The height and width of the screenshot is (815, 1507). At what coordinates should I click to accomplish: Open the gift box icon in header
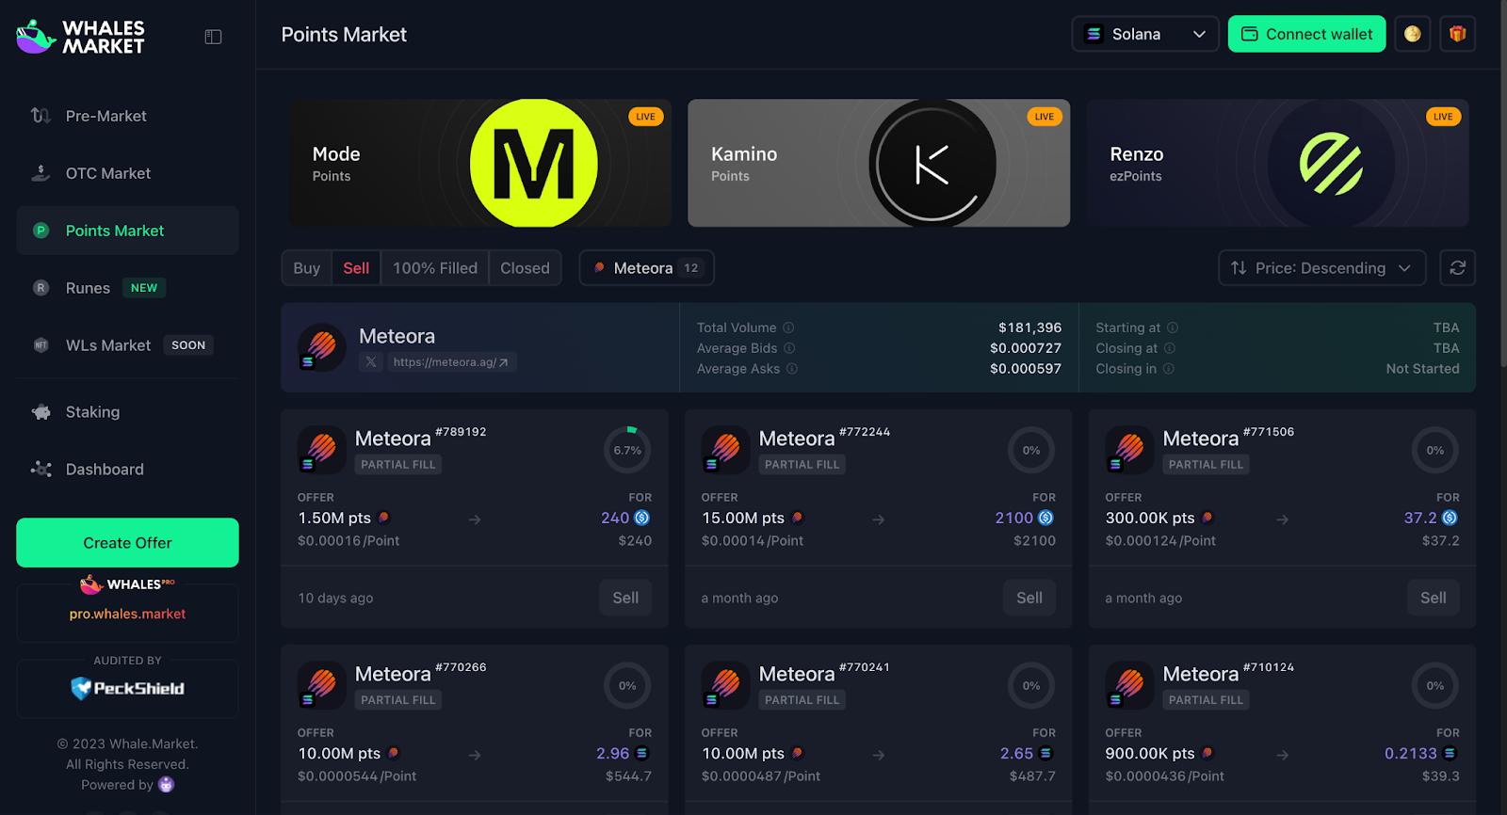(1457, 34)
